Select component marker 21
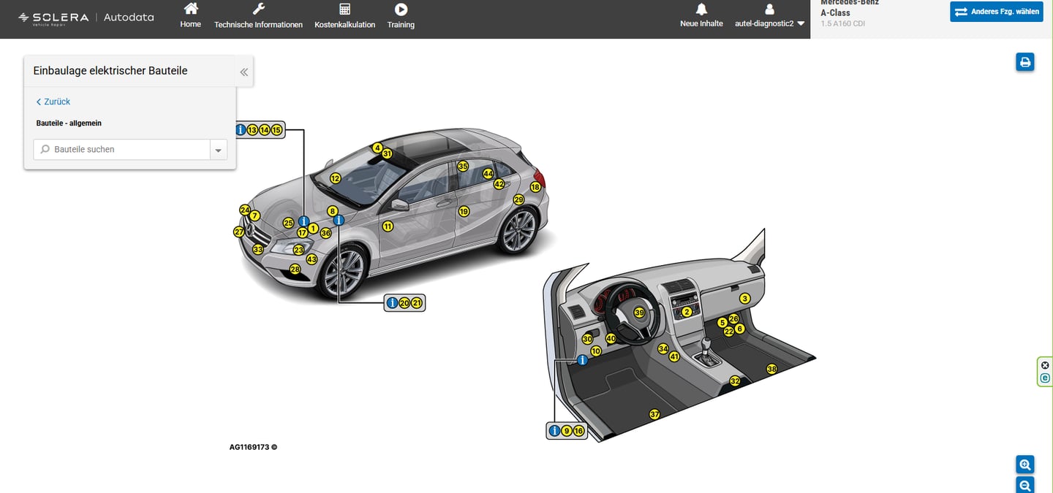This screenshot has height=493, width=1053. [x=417, y=302]
